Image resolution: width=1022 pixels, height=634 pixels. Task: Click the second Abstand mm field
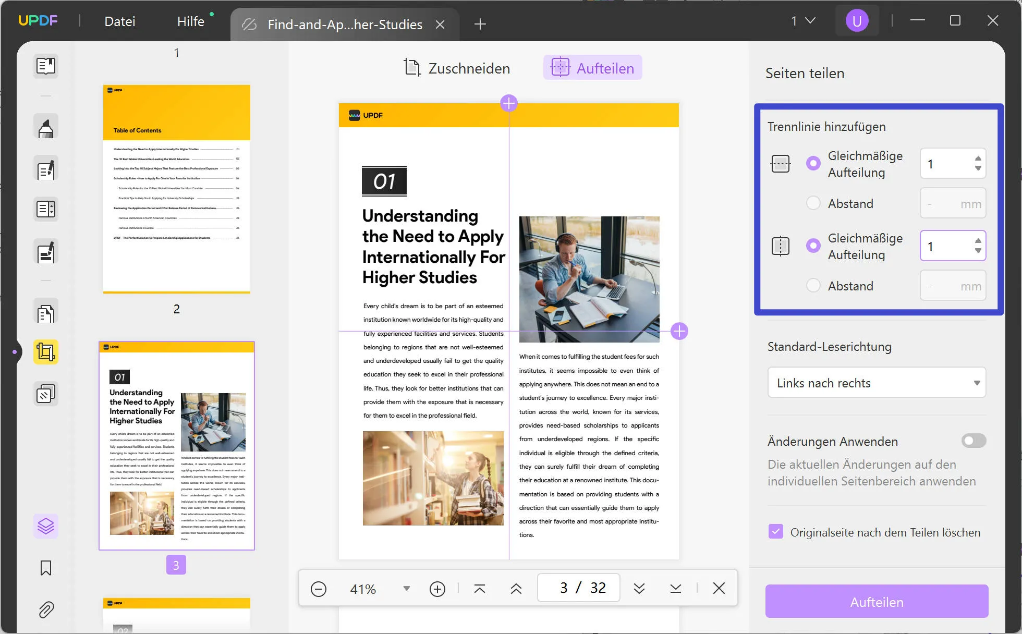(953, 286)
